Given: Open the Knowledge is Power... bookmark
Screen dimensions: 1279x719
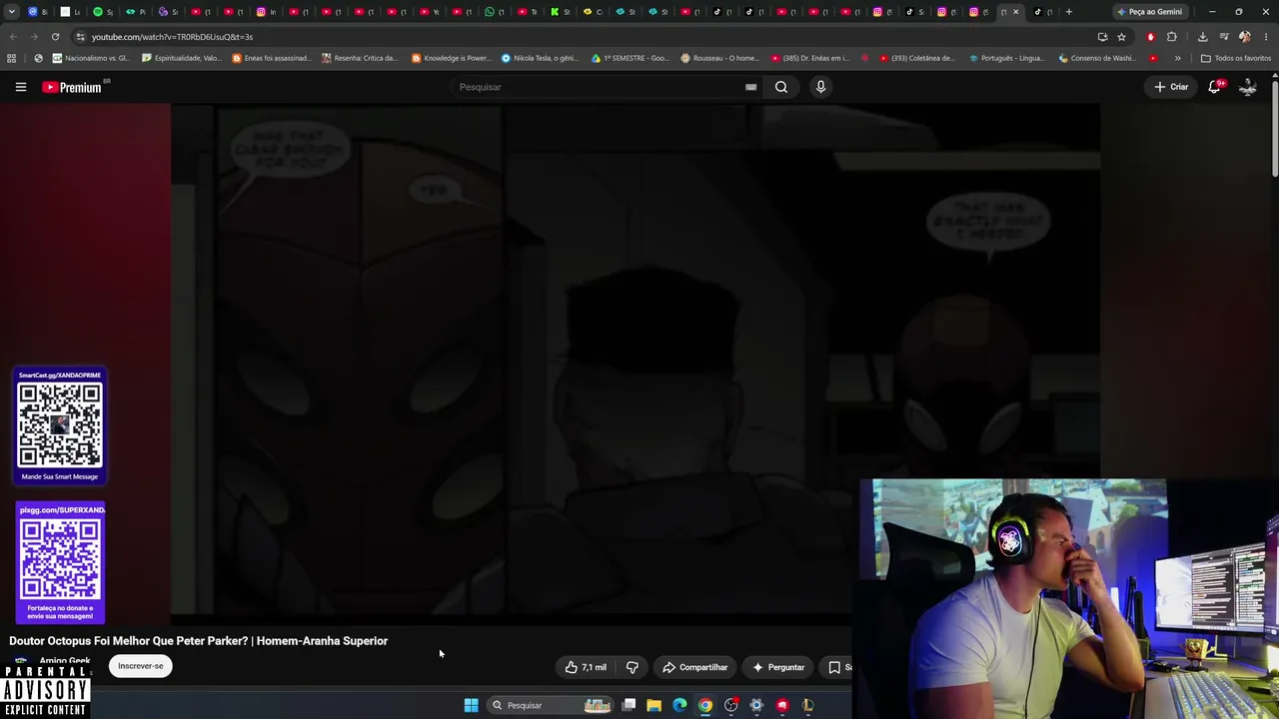Looking at the screenshot, I should click(x=452, y=58).
